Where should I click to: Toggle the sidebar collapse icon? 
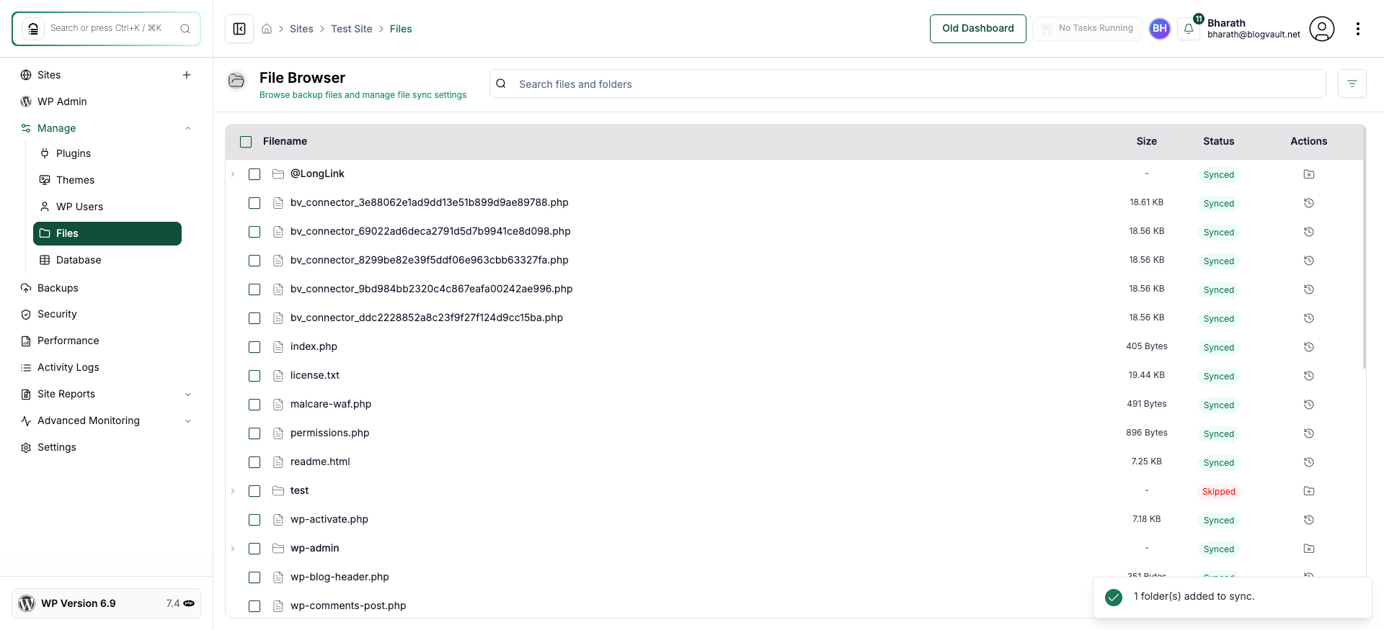[239, 29]
